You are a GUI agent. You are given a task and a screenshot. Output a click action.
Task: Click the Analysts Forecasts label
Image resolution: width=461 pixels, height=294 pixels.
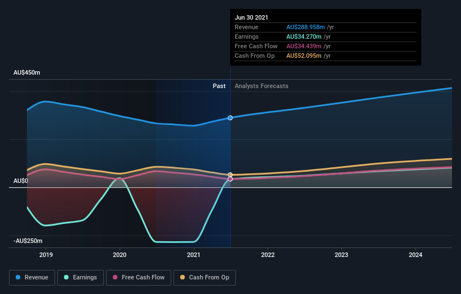[x=261, y=86]
